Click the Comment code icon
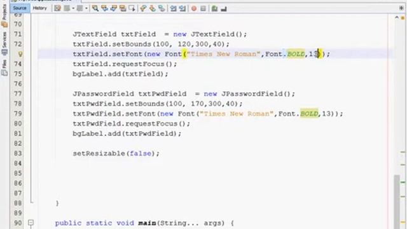407x229 pixels. [x=214, y=8]
